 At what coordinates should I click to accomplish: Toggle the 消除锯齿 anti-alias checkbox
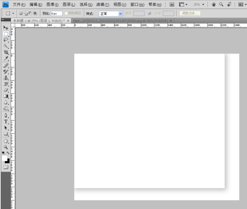coord(67,14)
